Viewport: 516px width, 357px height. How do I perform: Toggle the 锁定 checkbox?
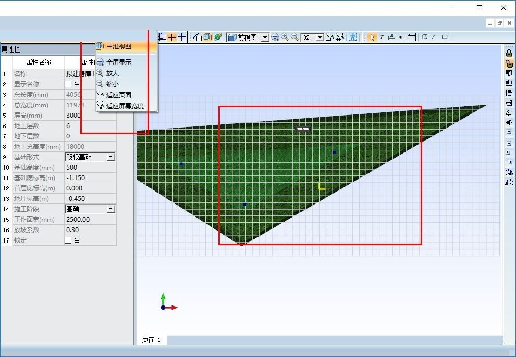[68, 240]
